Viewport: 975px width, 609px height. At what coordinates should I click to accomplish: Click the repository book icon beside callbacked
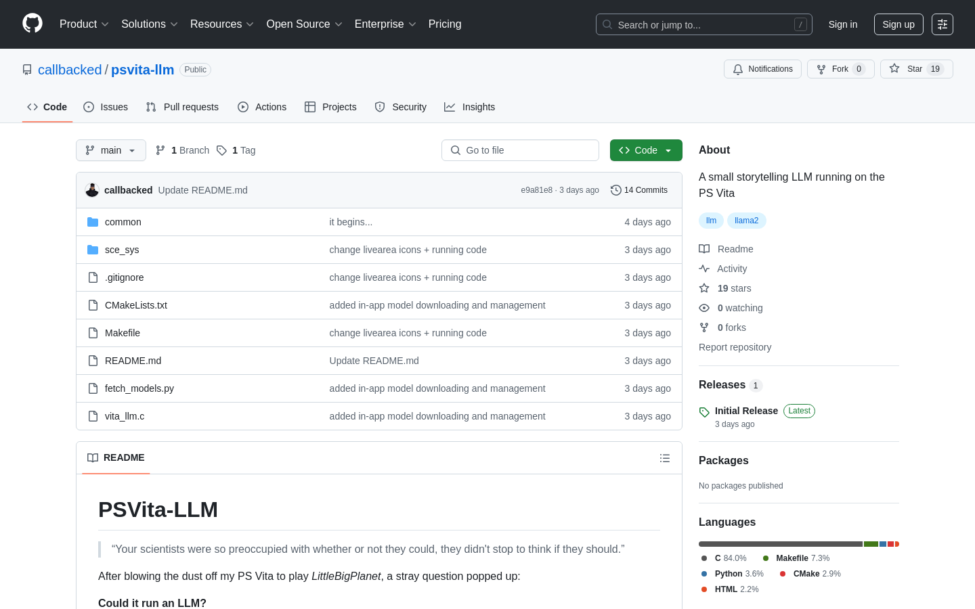(27, 70)
